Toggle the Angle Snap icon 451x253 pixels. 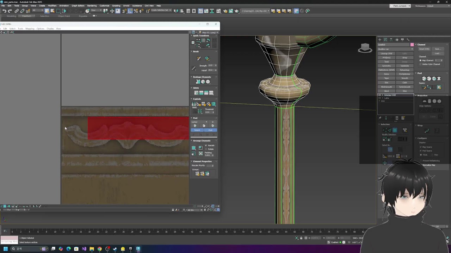pos(130,11)
